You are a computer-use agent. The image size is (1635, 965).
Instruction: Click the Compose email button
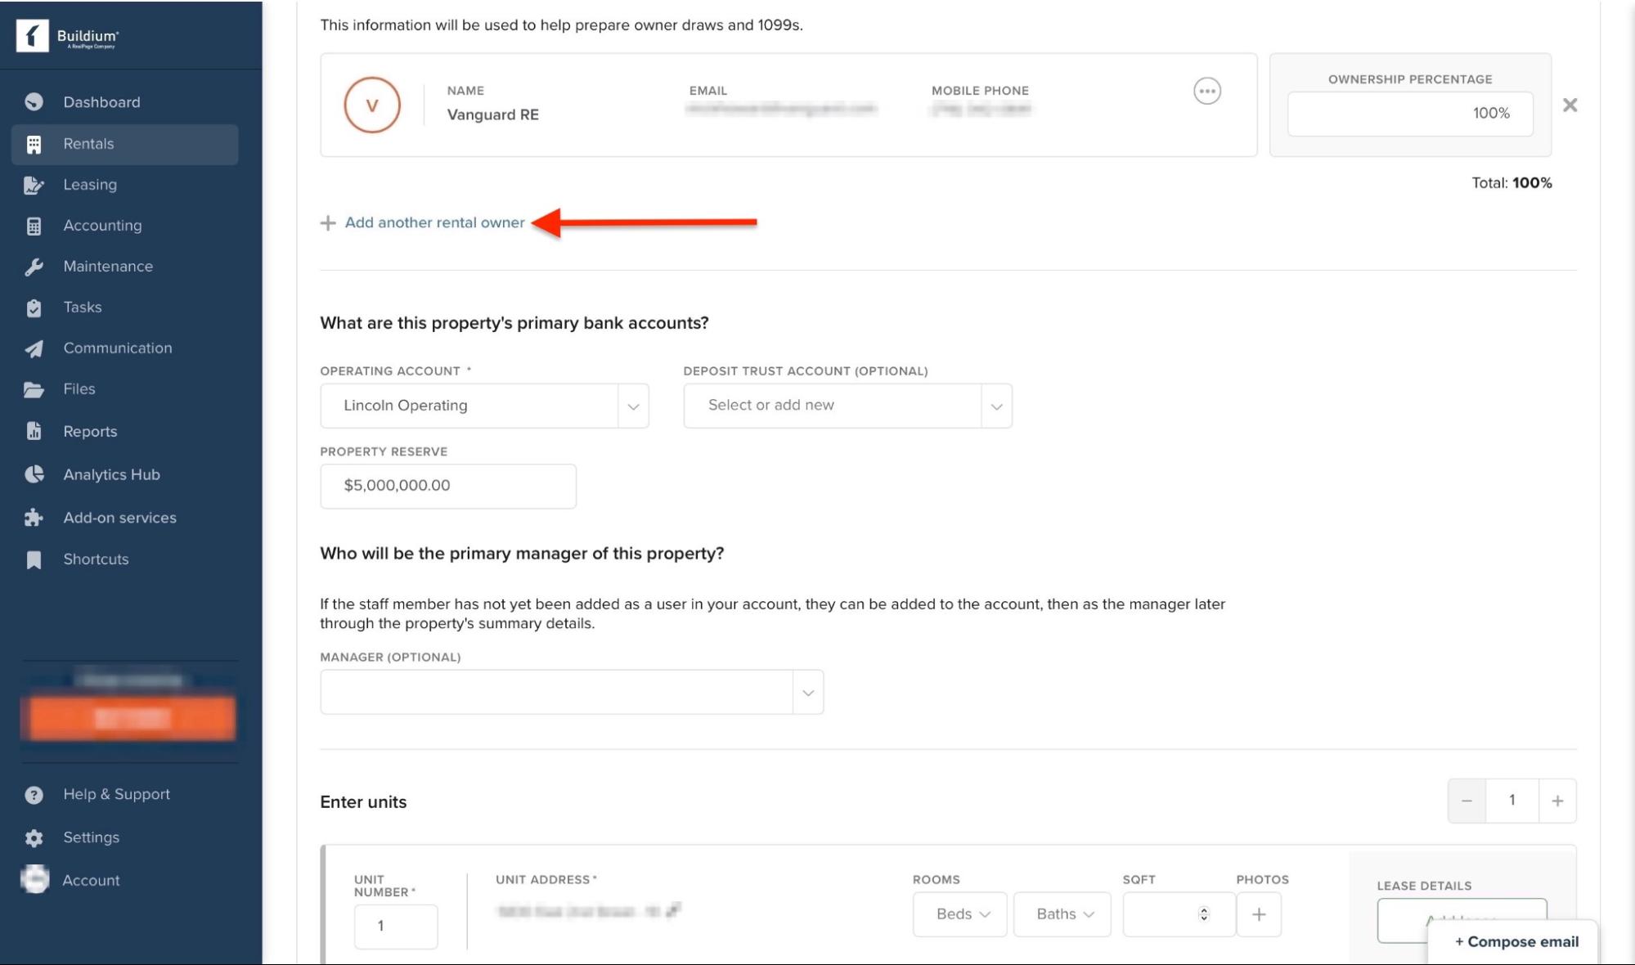tap(1516, 941)
